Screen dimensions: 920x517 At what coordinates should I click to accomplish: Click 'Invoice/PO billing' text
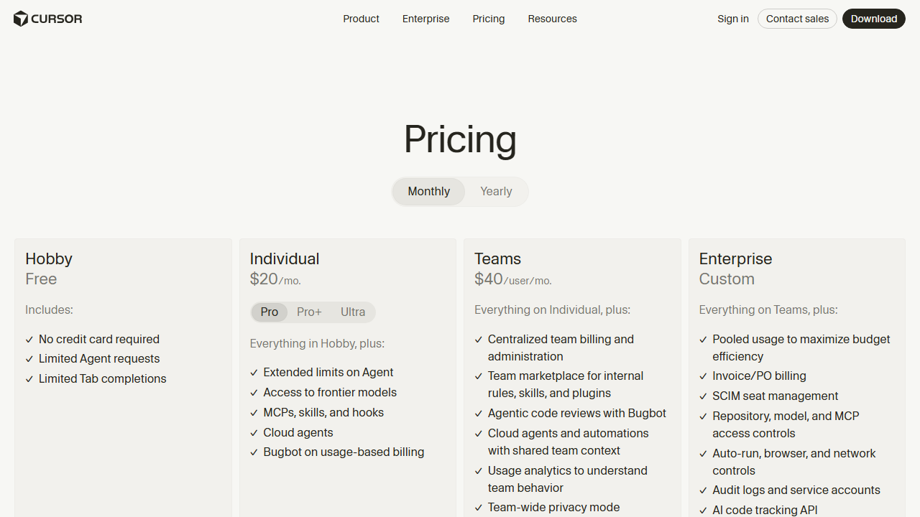tap(759, 376)
